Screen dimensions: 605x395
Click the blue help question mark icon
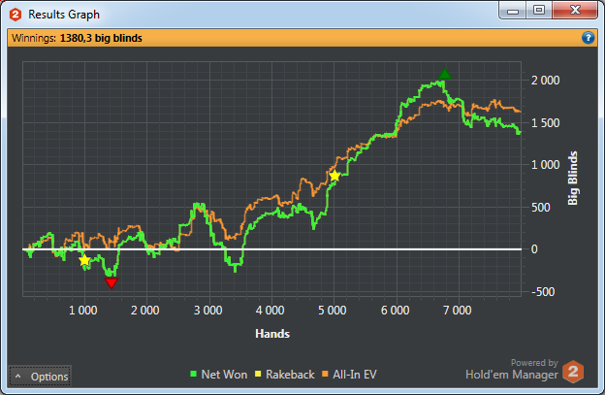588,38
